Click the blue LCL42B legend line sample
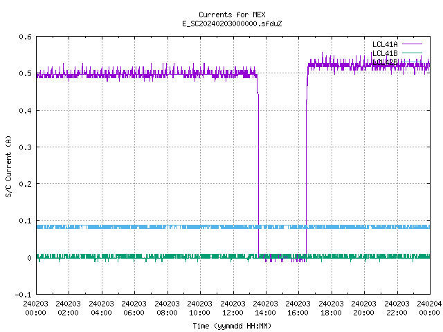This screenshot has height=332, width=443. [412, 62]
